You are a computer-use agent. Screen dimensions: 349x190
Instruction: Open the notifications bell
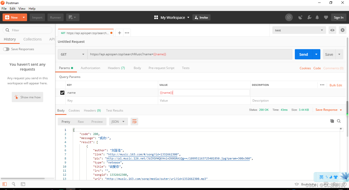pyautogui.click(x=317, y=17)
